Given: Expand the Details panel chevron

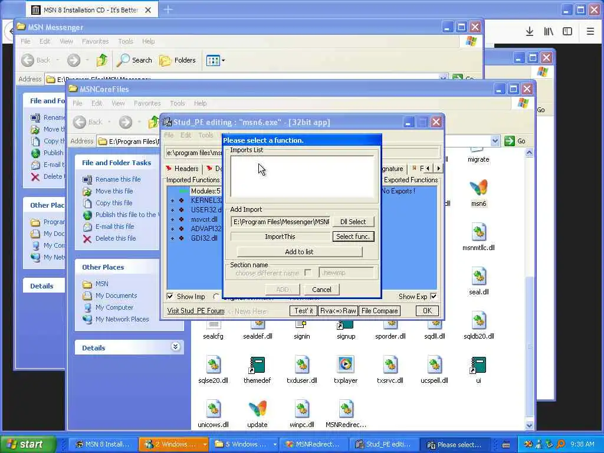Looking at the screenshot, I should (x=175, y=347).
